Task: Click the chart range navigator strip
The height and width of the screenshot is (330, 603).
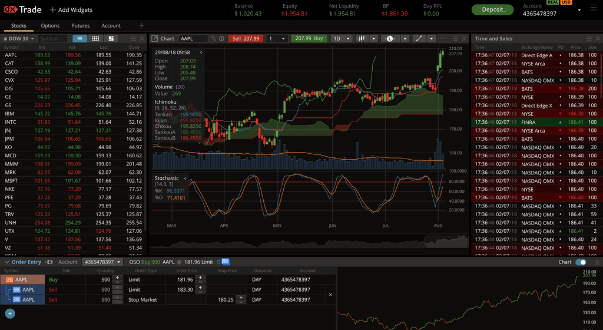Action: click(309, 242)
